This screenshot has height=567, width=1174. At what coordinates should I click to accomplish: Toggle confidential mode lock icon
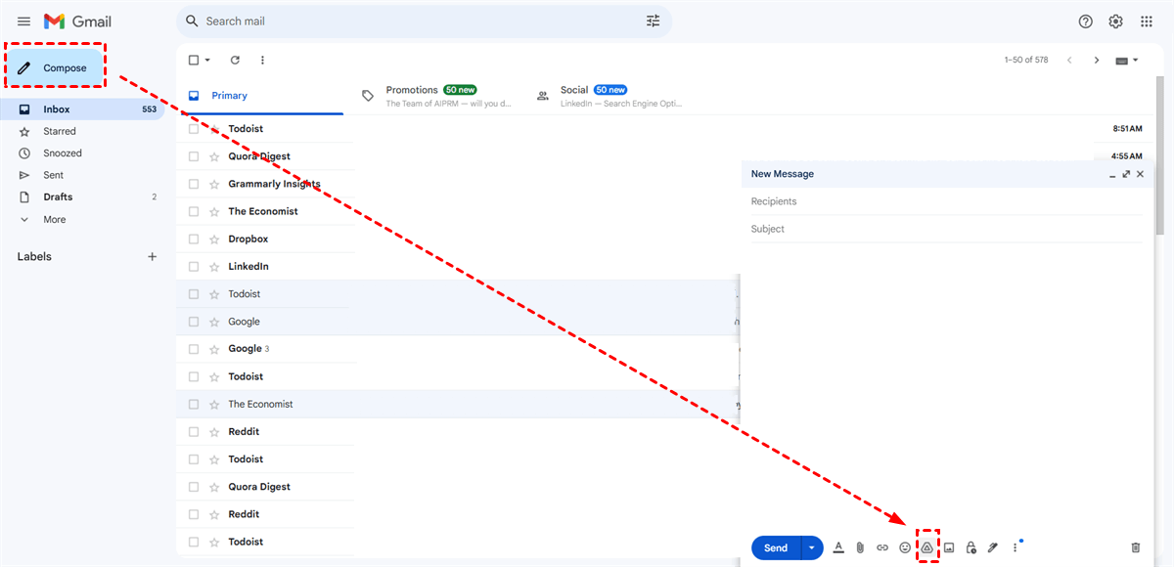971,547
